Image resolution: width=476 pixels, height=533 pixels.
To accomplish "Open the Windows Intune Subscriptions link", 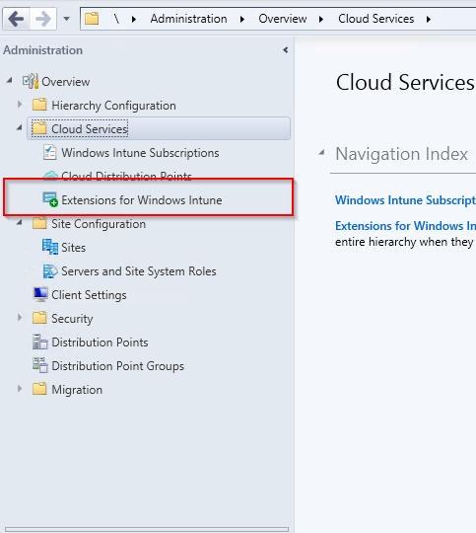I will pyautogui.click(x=405, y=200).
